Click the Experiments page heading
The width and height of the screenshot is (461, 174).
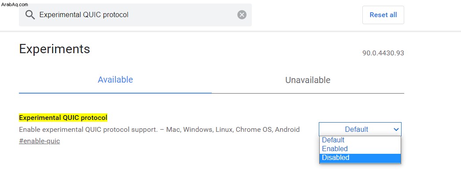coord(55,49)
